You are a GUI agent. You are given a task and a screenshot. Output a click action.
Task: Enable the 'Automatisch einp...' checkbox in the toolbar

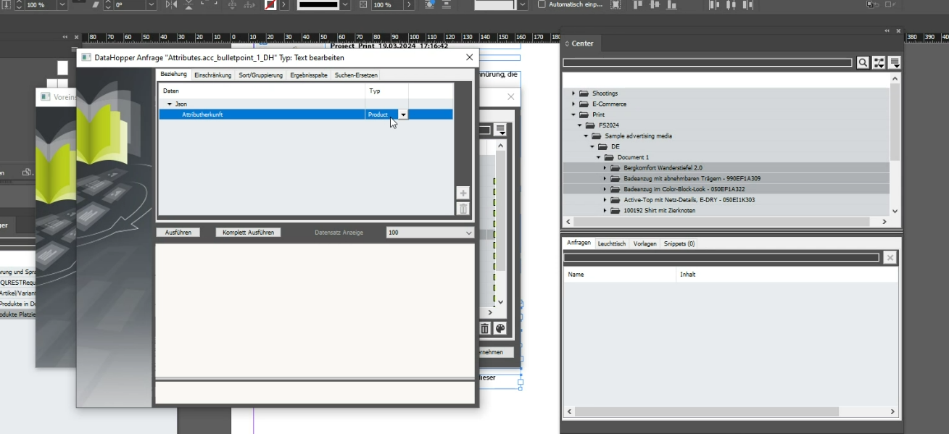point(541,5)
